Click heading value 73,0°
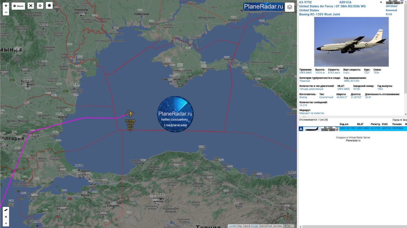This screenshot has width=407, height=228. coord(367,73)
